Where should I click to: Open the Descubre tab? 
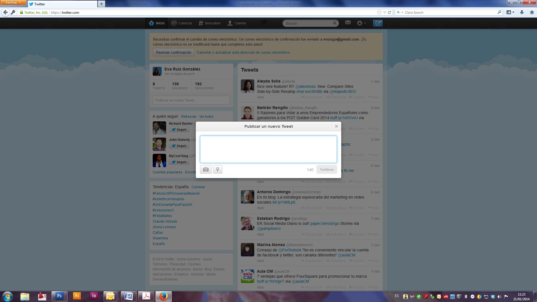209,23
